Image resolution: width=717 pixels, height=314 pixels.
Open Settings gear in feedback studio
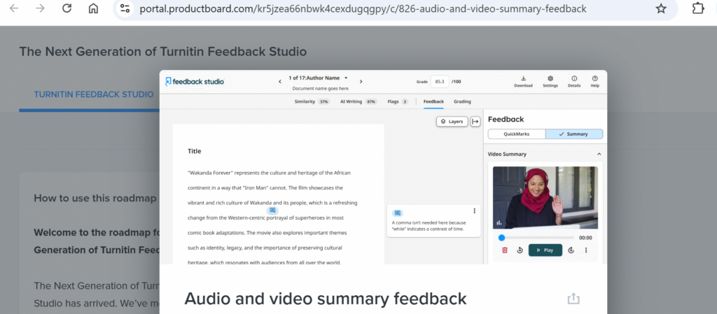(x=550, y=82)
